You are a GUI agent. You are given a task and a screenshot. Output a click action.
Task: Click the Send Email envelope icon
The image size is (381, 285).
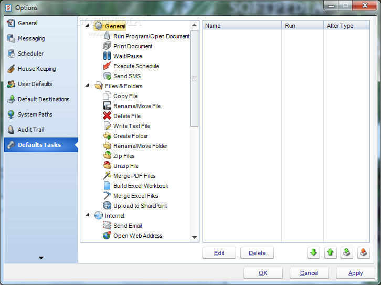(107, 226)
